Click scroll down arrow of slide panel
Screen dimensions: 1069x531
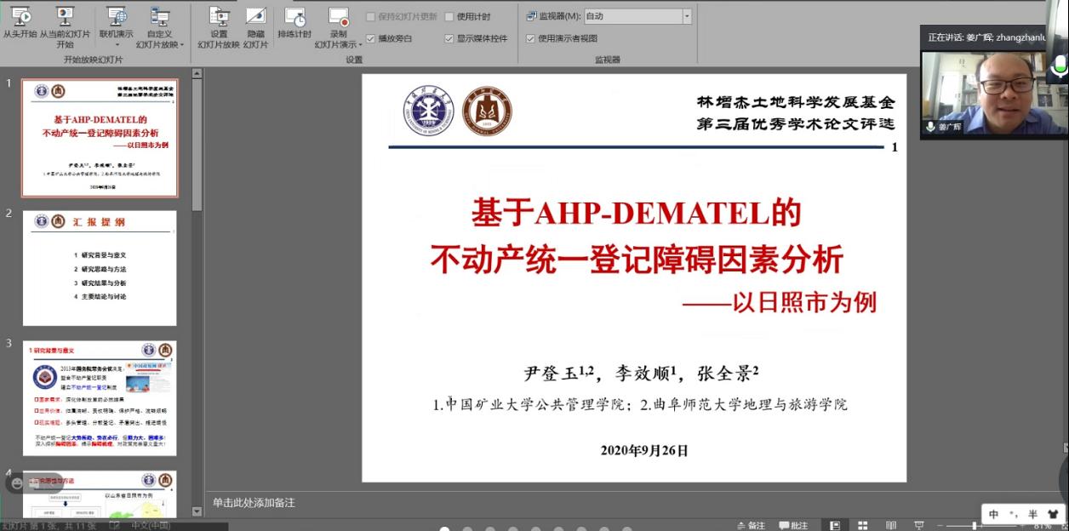[197, 513]
